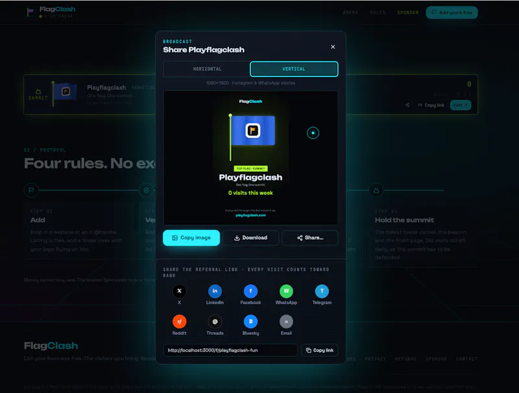Viewport: 519px width, 393px height.
Task: Focus the referral URL field
Action: coord(230,350)
